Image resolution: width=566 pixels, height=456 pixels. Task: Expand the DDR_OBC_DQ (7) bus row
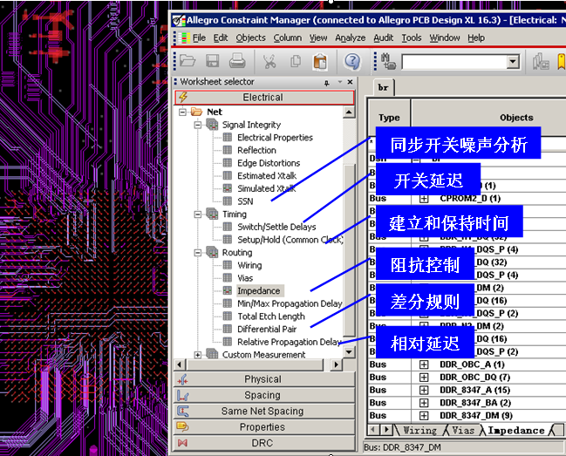[424, 378]
